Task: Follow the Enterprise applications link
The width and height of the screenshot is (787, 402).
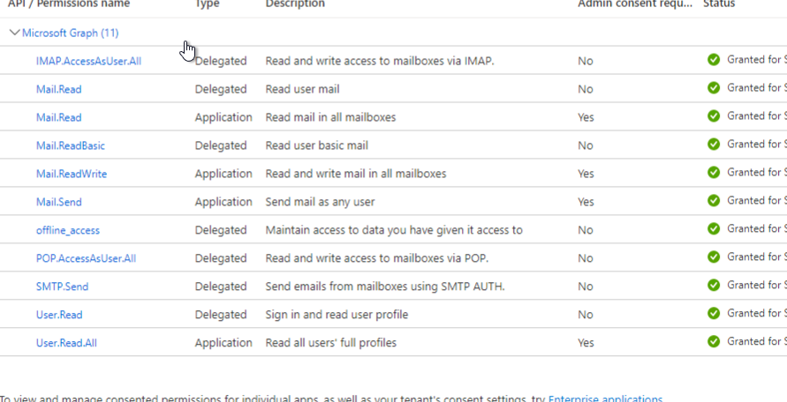Action: click(605, 398)
